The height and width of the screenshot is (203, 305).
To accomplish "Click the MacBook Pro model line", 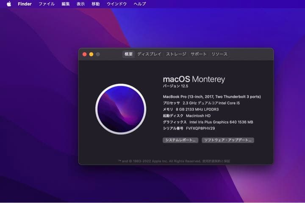I will [212, 97].
